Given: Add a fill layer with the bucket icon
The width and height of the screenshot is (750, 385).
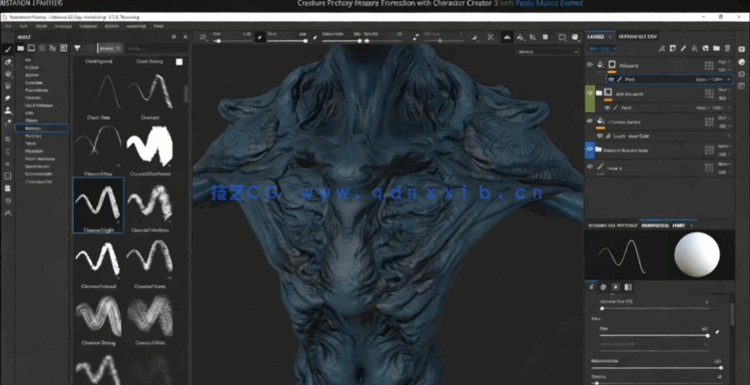Looking at the screenshot, I should coord(694,48).
